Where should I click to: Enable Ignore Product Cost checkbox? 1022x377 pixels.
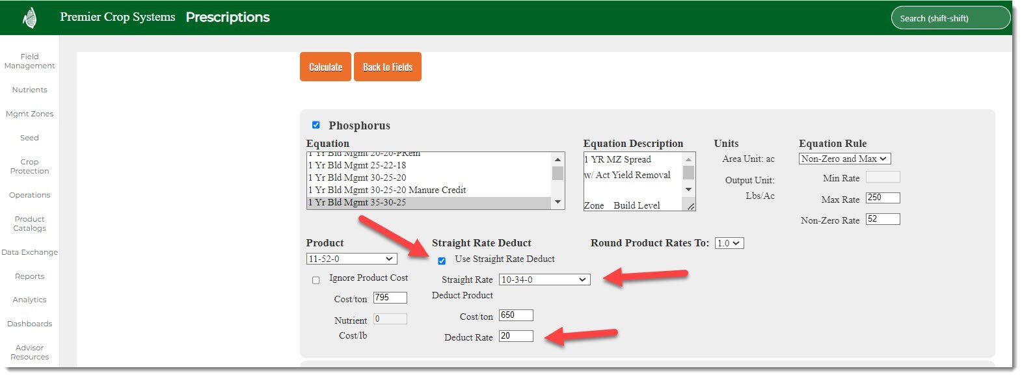(x=316, y=280)
